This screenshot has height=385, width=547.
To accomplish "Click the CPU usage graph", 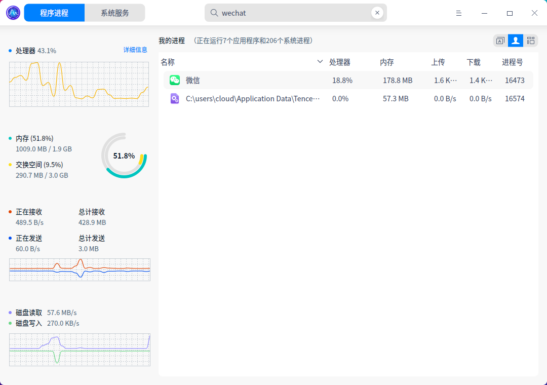I will tap(79, 84).
